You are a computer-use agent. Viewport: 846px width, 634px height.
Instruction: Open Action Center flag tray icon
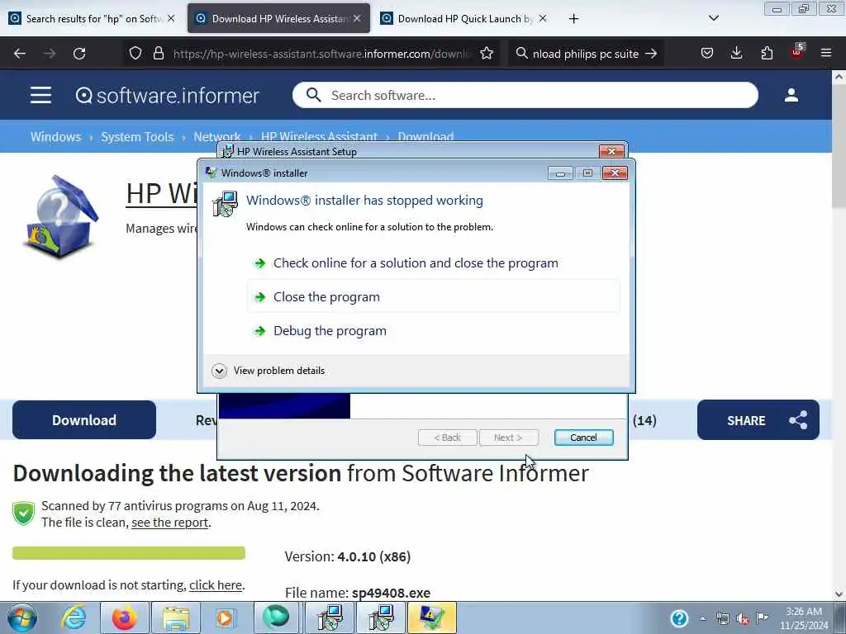point(763,618)
